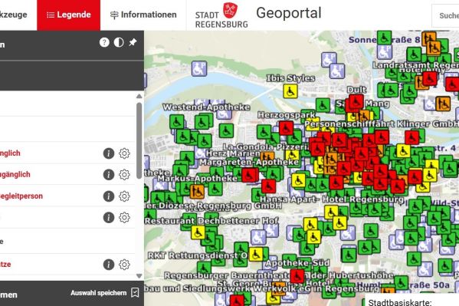Open info for the 'nglich' layer row
Viewport: 459px width, 306px height.
[109, 153]
